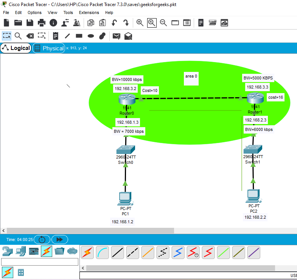
Task: Select the Logical workspace tab
Action: 16,48
